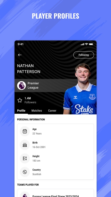
Task: Tap the Premier League lion logo
Action: pyautogui.click(x=22, y=85)
